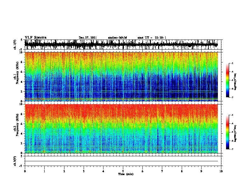249x192 pixels.
Task: Click inside the ch.2 spectrogram plot
Action: click(121, 129)
